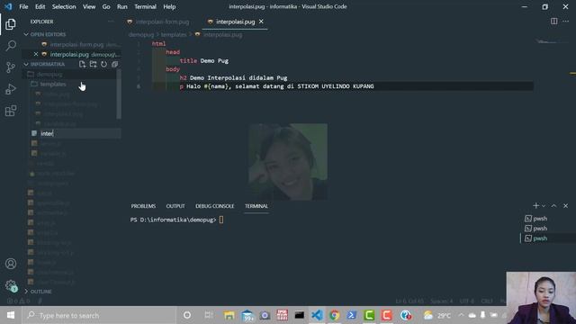Image resolution: width=576 pixels, height=324 pixels.
Task: Click the Windows taskbar search box
Action: click(x=99, y=315)
